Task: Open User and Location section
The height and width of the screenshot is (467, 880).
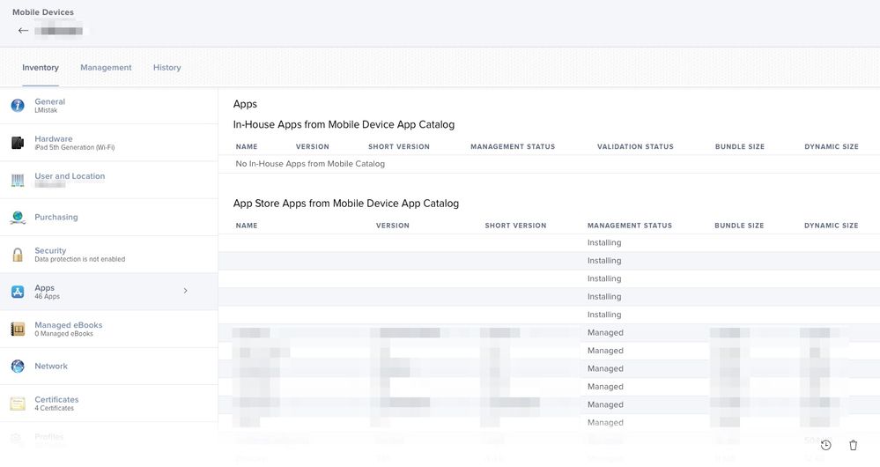Action: coord(70,175)
